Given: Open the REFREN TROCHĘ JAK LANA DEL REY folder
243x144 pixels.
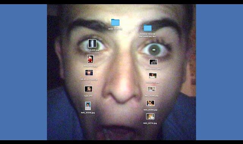Looking at the screenshot, I should coord(148,28).
